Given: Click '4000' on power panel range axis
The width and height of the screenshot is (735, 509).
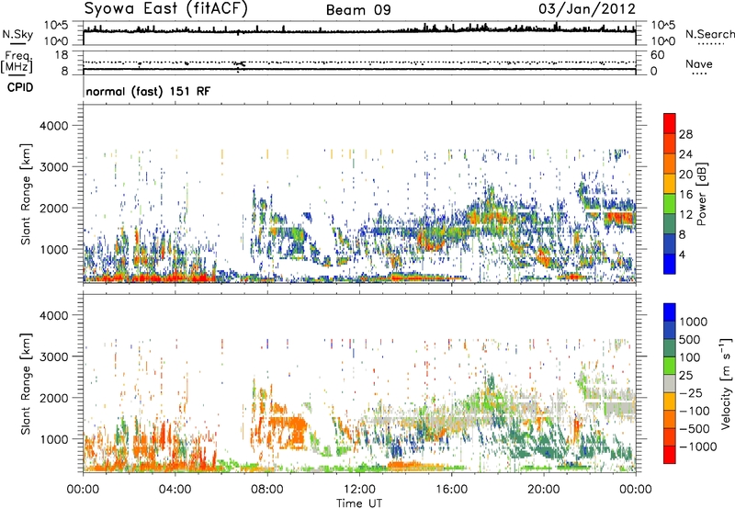Looking at the screenshot, I should pos(54,126).
